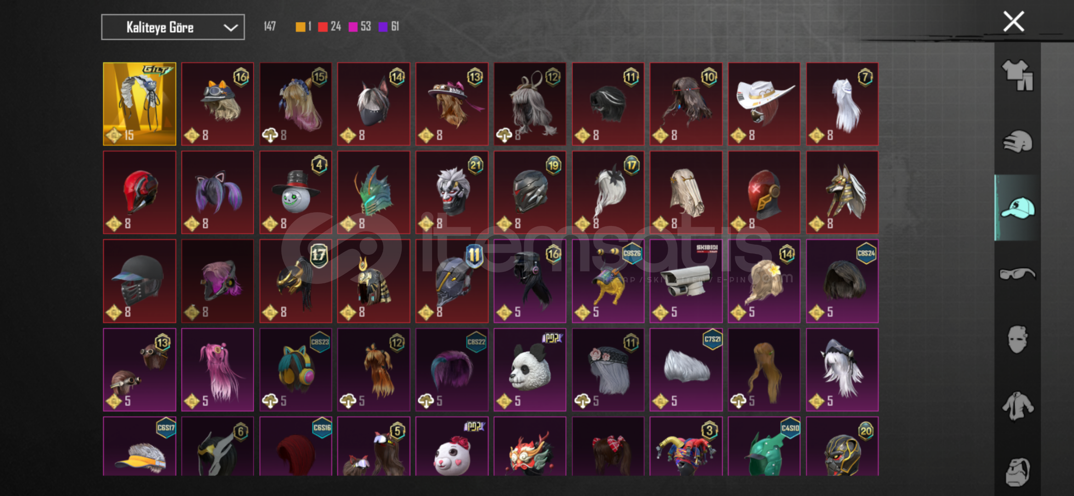Select the golden GILT headpiece item

[x=139, y=104]
